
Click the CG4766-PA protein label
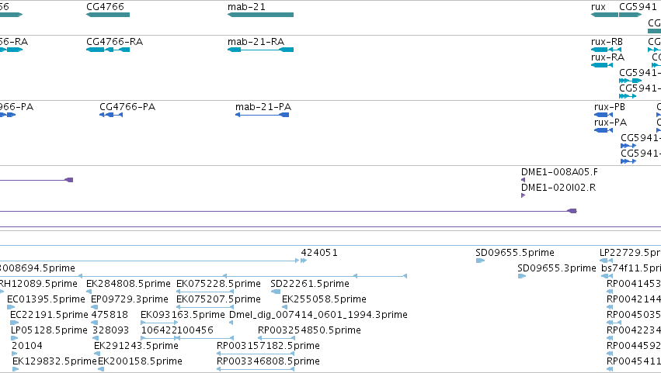(127, 107)
